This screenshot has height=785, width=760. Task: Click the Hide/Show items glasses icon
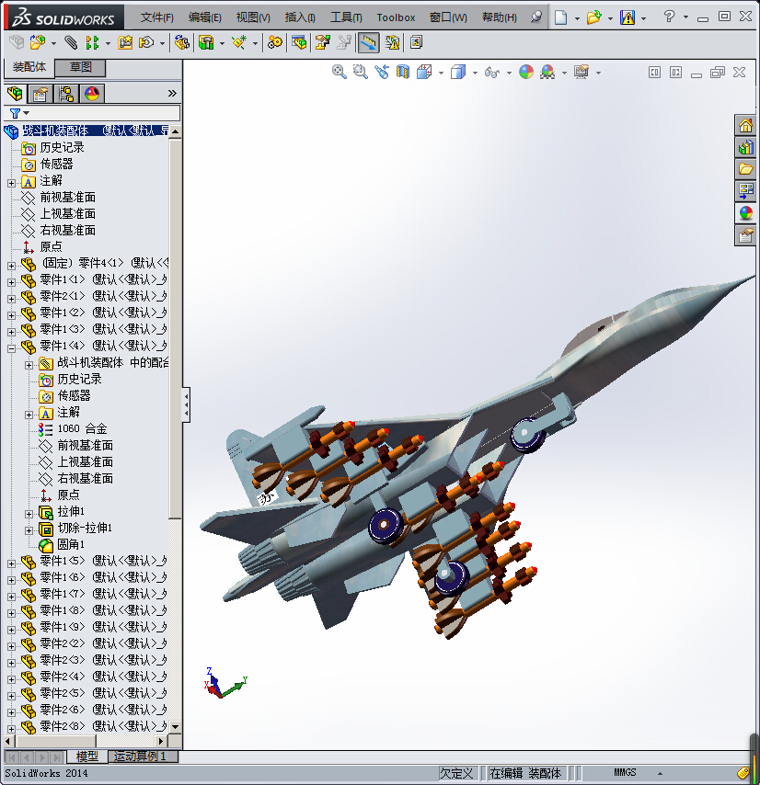click(x=492, y=73)
